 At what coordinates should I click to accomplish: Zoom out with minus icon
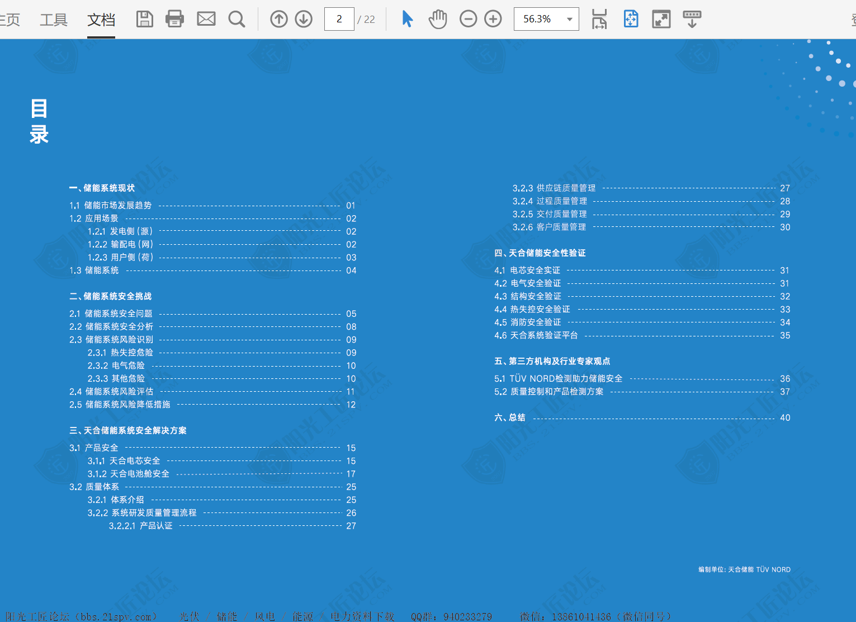click(x=469, y=19)
